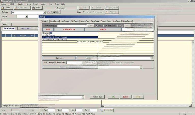Switch to ServicePlus tab
Image resolution: width=195 pixels, height=115 pixels.
[85, 21]
